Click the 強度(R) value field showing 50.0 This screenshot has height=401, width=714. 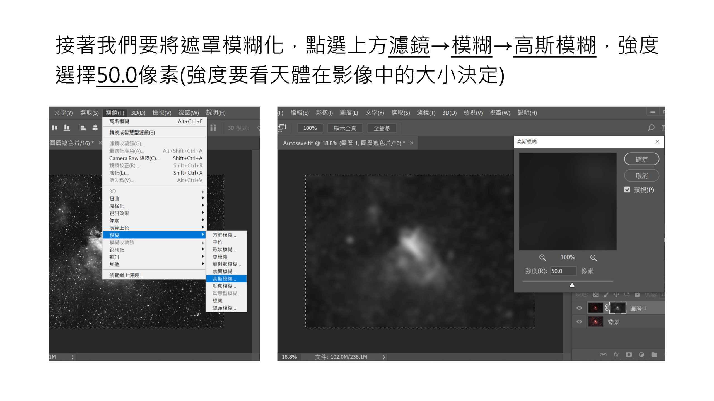pyautogui.click(x=563, y=271)
